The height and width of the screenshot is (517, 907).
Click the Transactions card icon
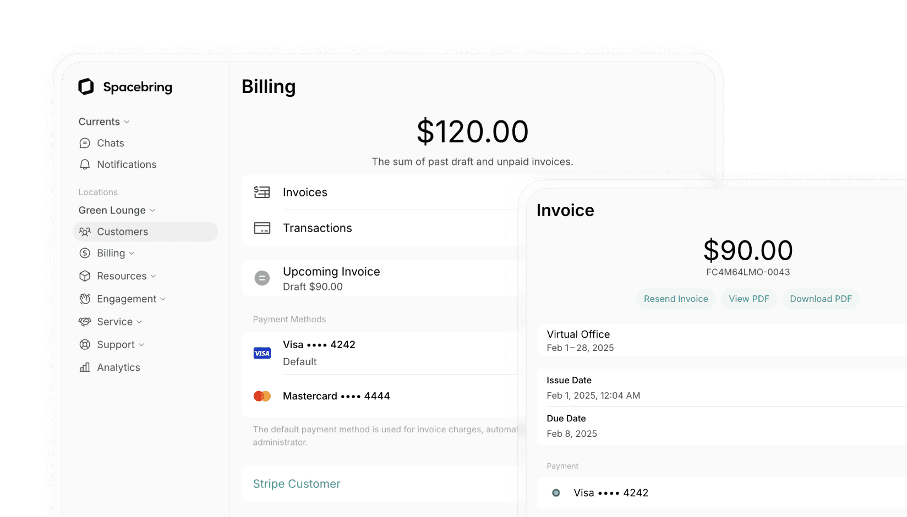click(262, 228)
